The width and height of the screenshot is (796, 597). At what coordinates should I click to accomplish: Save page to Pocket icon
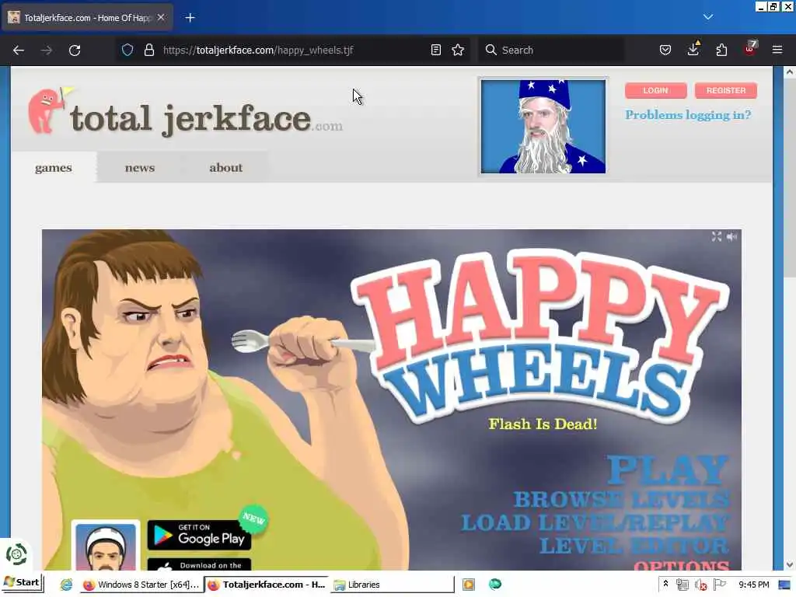click(665, 50)
